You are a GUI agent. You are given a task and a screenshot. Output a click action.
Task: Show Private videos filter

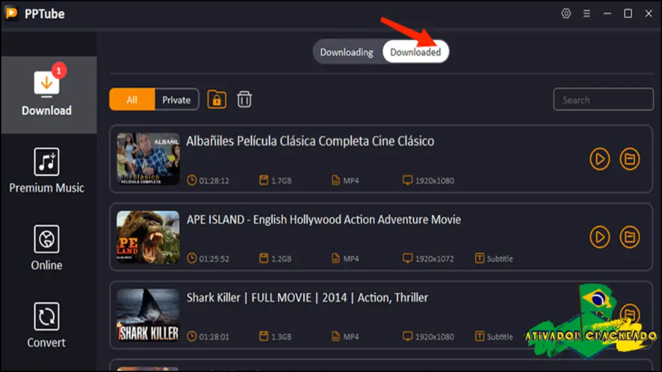176,99
